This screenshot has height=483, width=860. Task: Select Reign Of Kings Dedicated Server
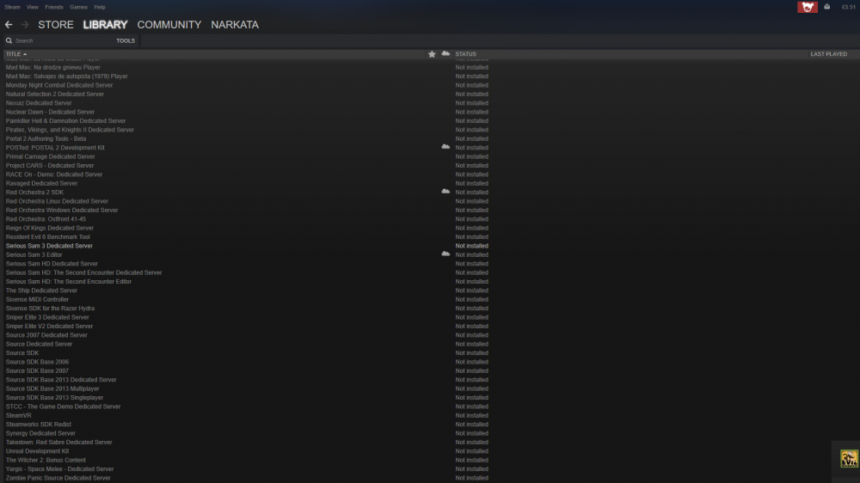click(x=50, y=228)
